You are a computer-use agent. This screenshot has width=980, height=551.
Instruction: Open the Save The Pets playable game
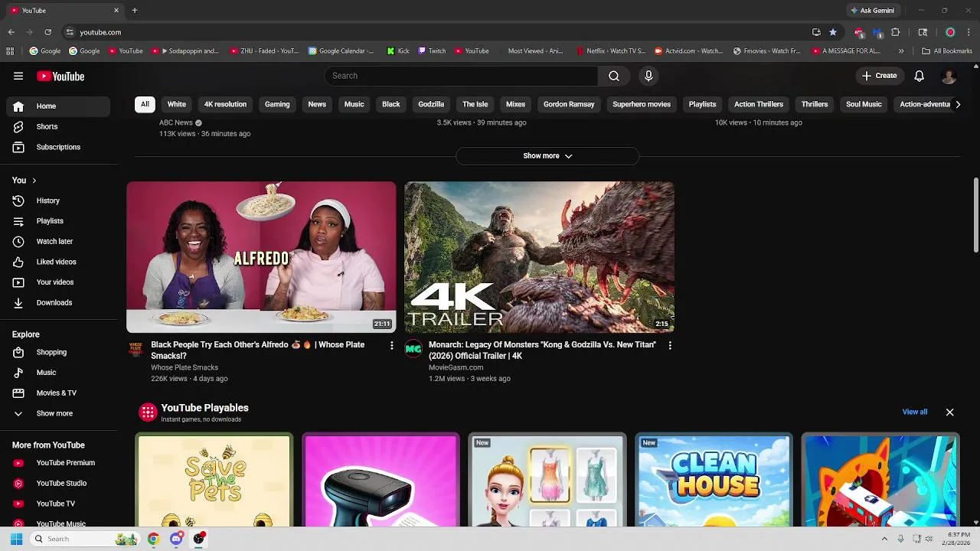click(214, 481)
